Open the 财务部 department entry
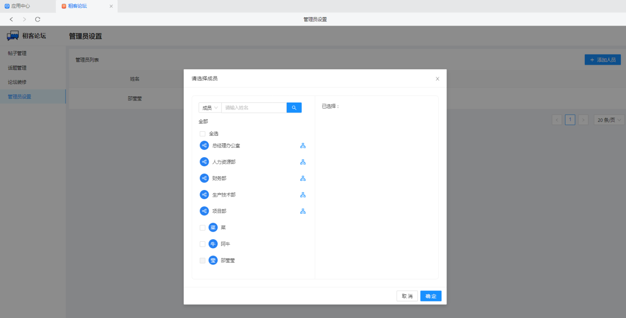This screenshot has height=318, width=626. point(219,178)
